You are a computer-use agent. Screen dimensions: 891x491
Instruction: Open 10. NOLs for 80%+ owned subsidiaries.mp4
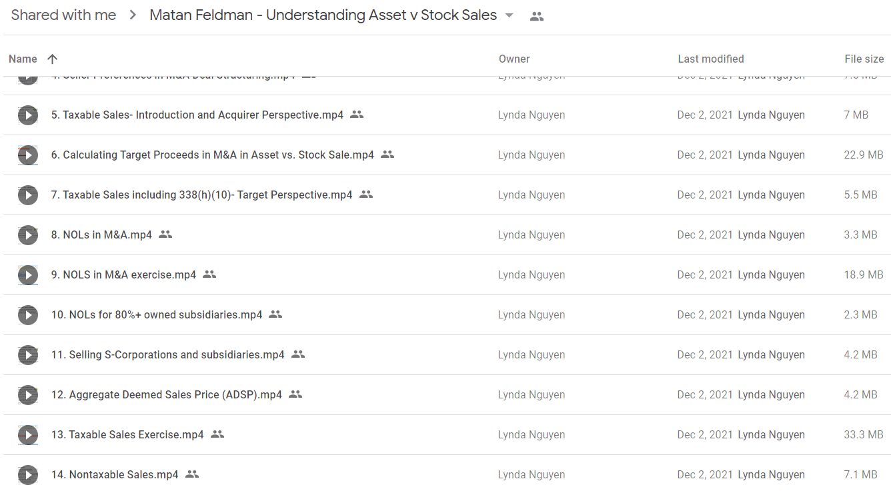(157, 314)
